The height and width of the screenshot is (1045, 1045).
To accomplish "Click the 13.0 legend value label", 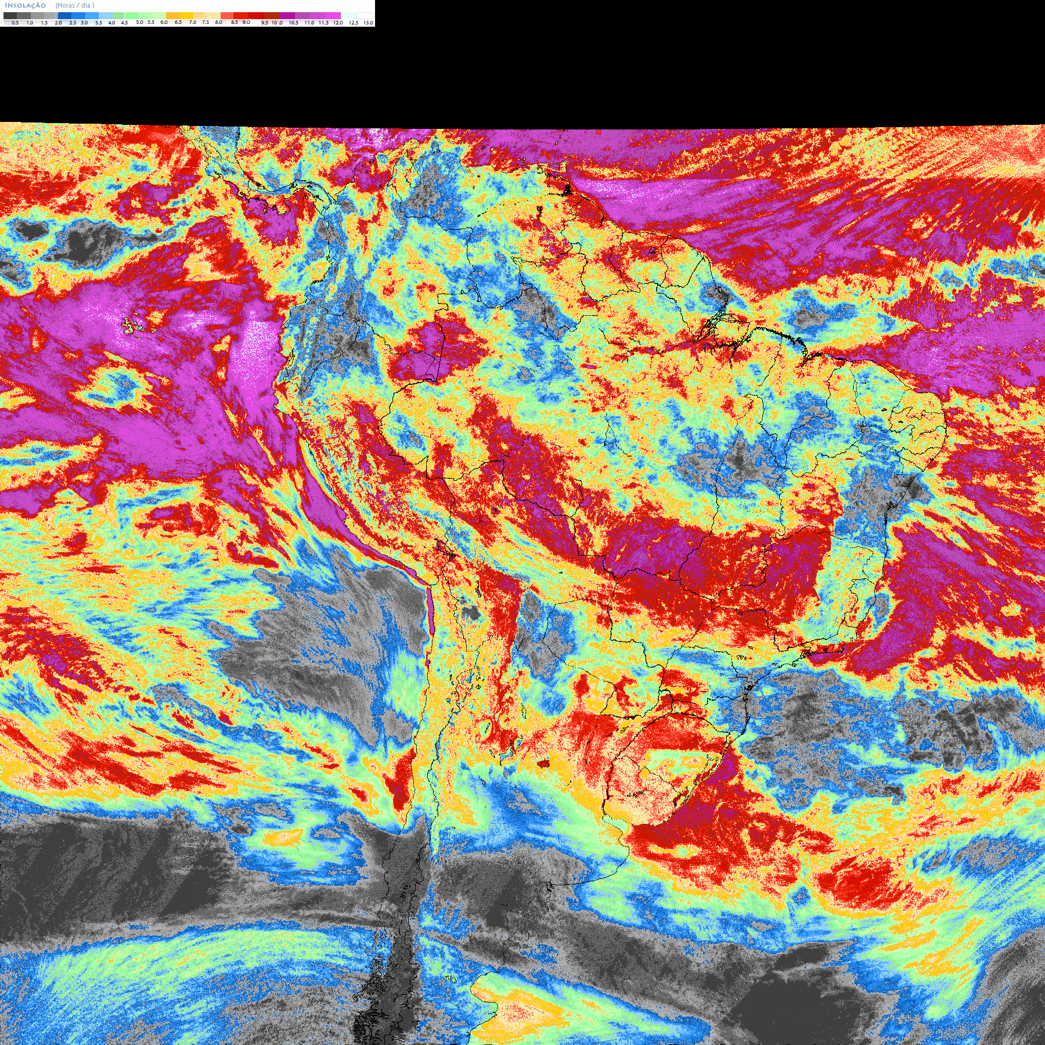I will (x=368, y=23).
